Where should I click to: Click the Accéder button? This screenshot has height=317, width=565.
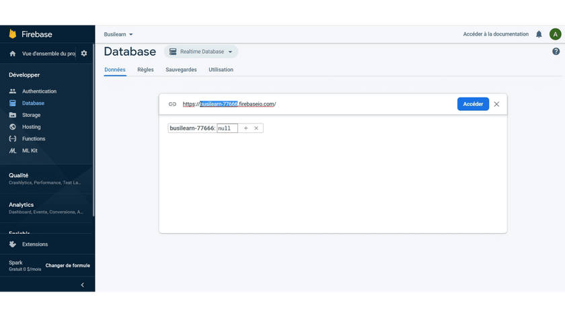[473, 104]
